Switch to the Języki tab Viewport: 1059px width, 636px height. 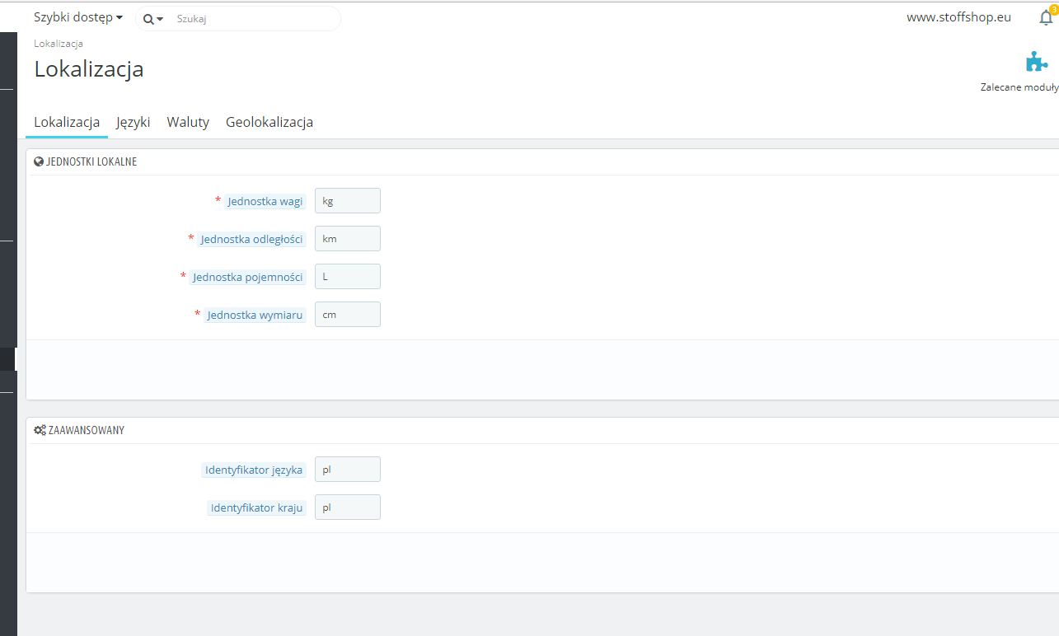[x=134, y=122]
